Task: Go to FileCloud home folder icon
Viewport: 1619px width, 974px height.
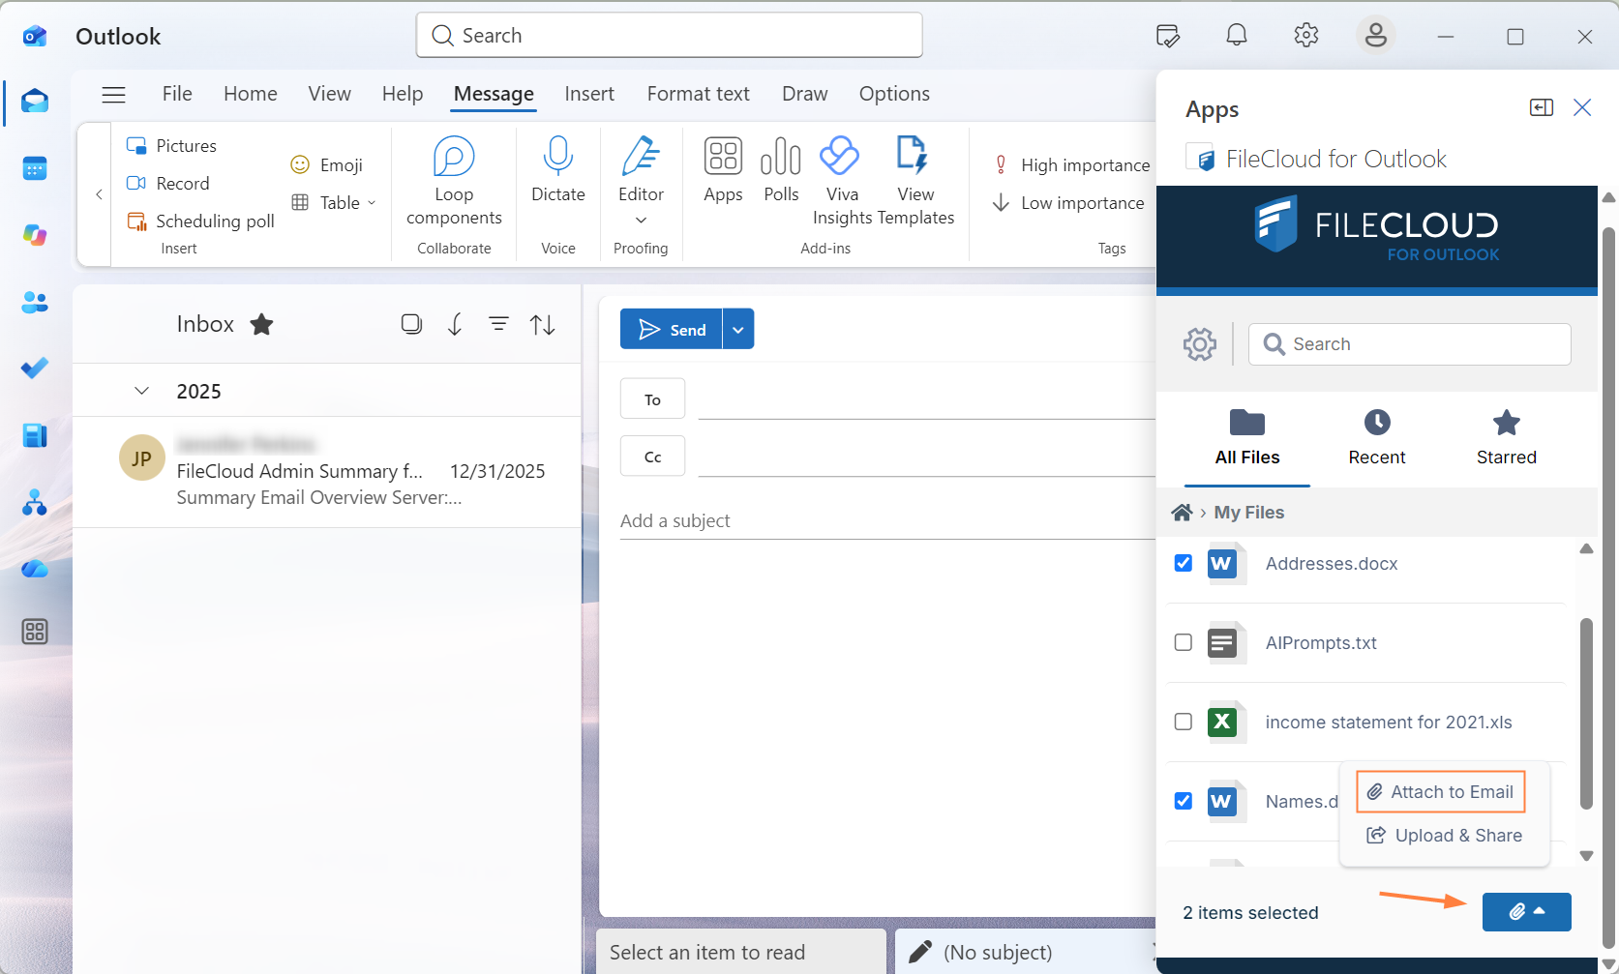Action: (x=1182, y=513)
